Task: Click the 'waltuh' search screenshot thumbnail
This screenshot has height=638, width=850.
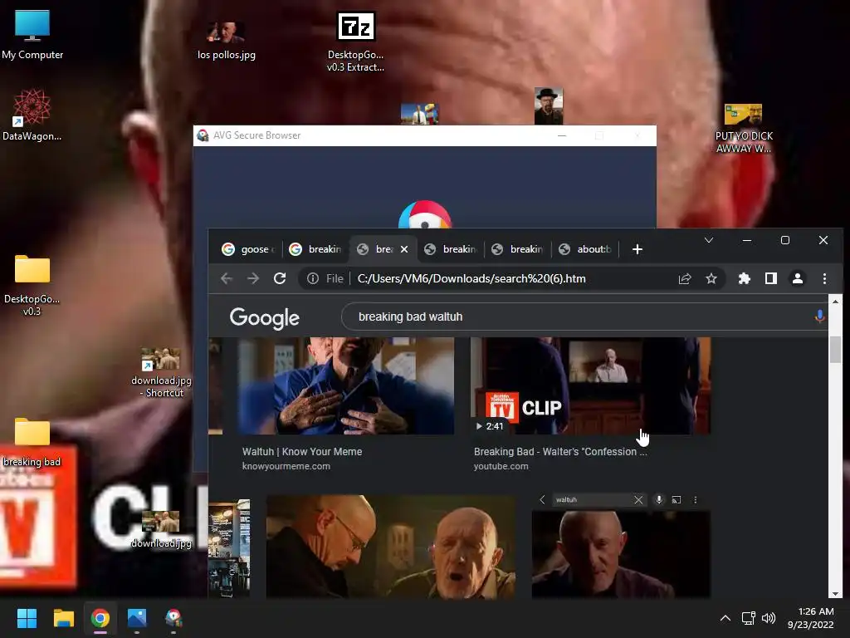Action: (x=621, y=545)
